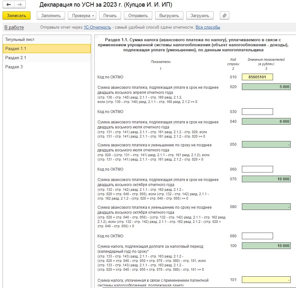
Task: Click the Отправить button
Action: pos(138,15)
